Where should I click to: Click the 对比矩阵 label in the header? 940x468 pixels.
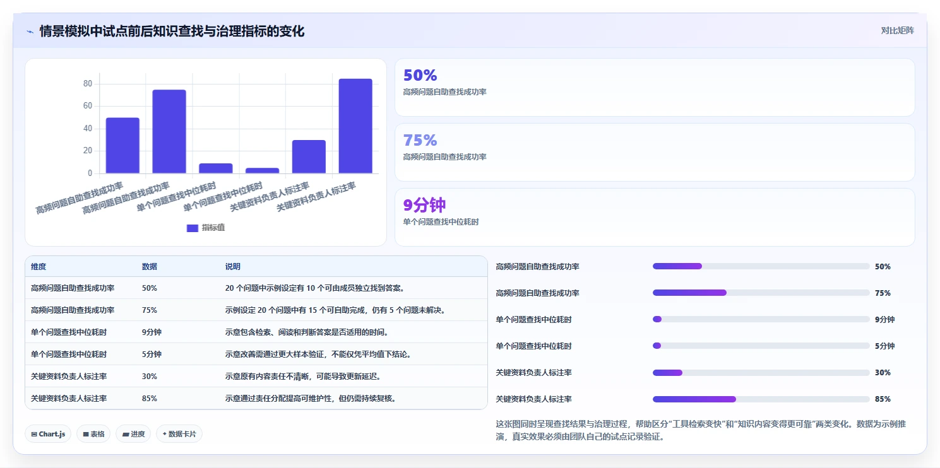click(x=897, y=30)
